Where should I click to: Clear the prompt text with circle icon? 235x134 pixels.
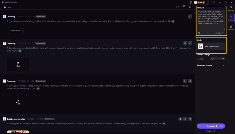pyautogui.click(x=223, y=33)
